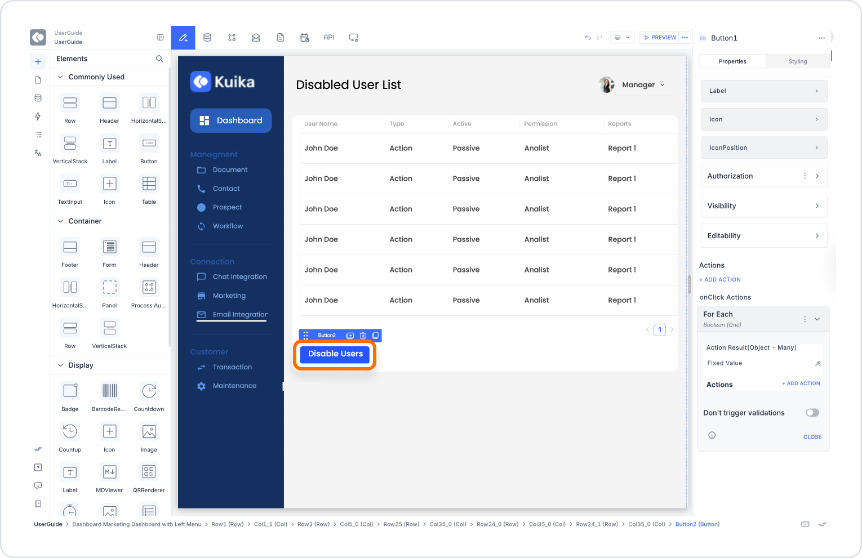Open the API section
862x558 pixels.
click(329, 38)
